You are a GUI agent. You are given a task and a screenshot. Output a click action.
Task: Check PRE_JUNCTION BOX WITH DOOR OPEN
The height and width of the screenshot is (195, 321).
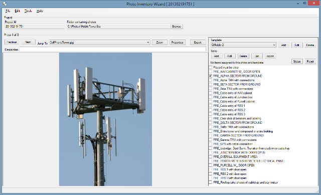211,152
